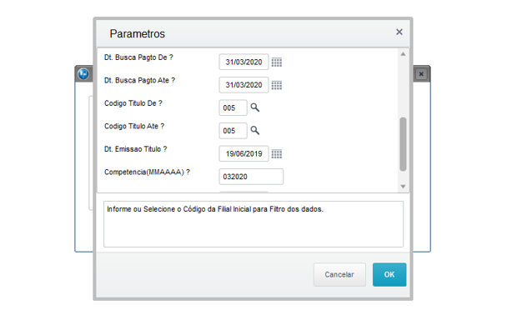
Task: Search lookup for Codigo Titulo Ate
Action: coord(255,130)
